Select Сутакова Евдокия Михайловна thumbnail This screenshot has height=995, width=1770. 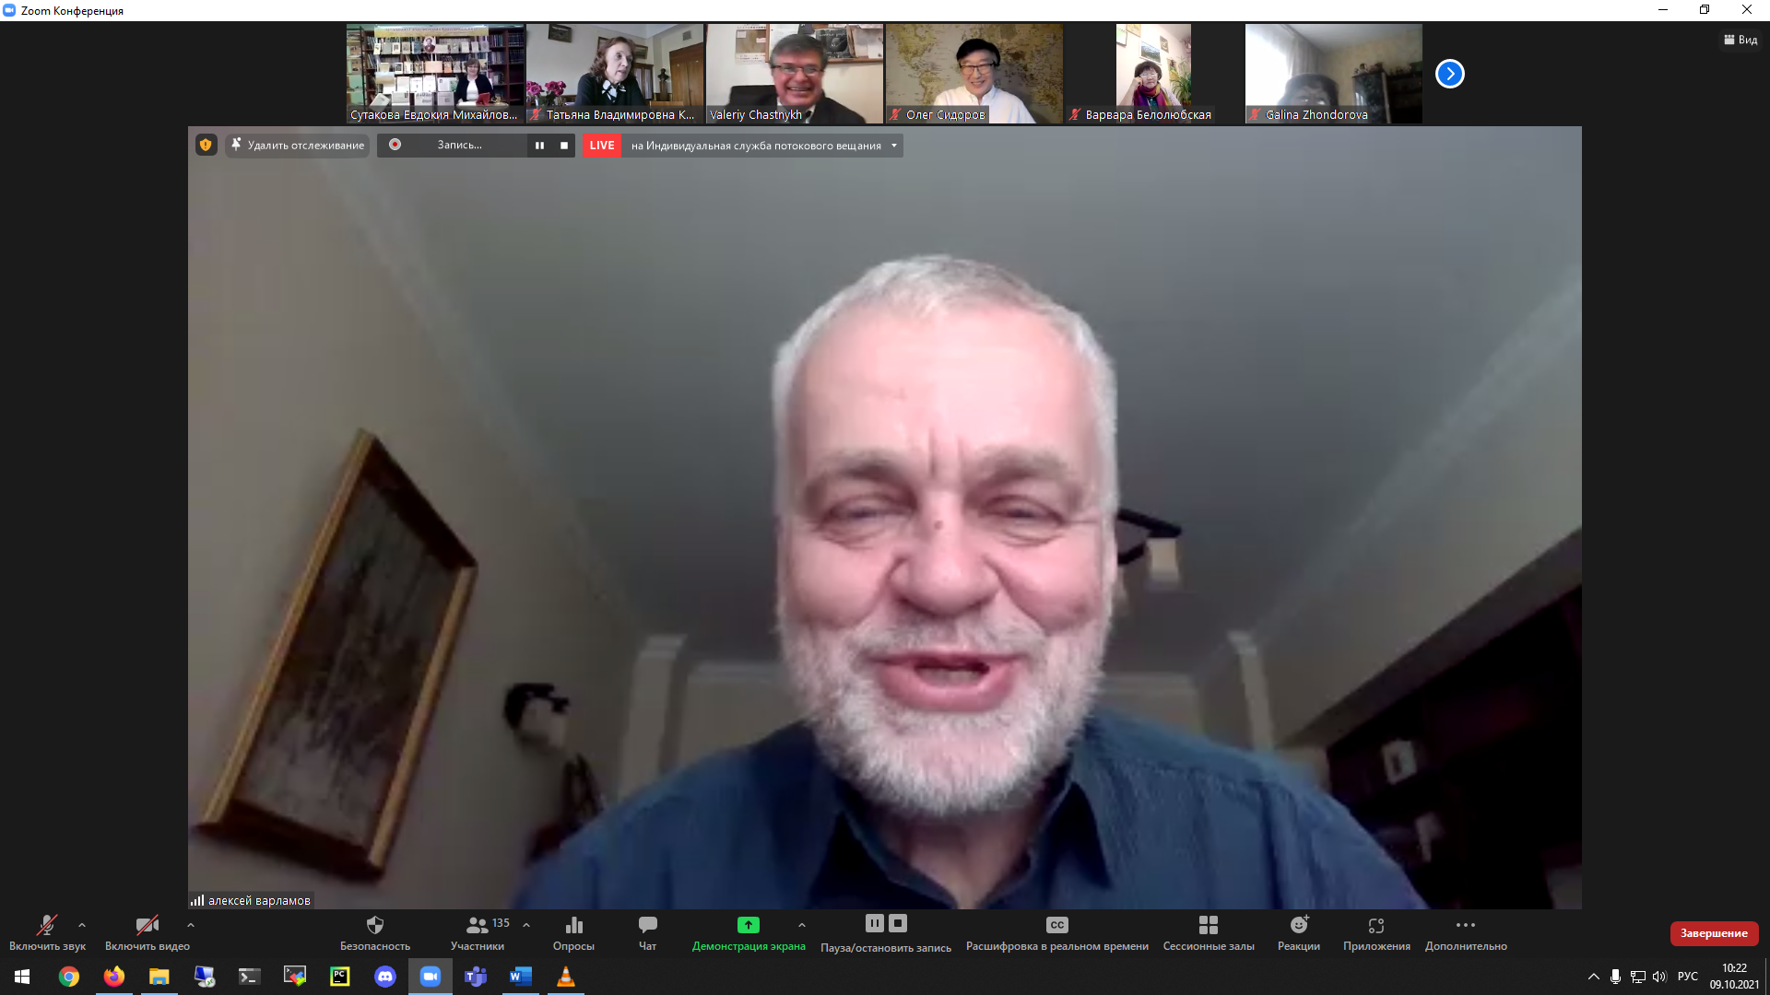435,74
